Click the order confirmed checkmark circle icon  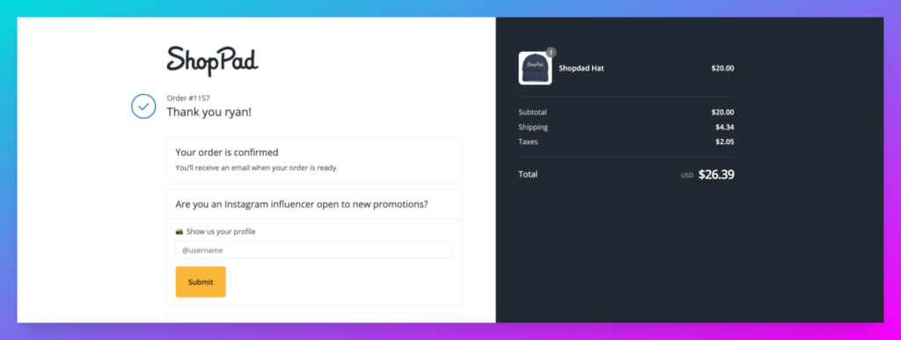pos(143,106)
